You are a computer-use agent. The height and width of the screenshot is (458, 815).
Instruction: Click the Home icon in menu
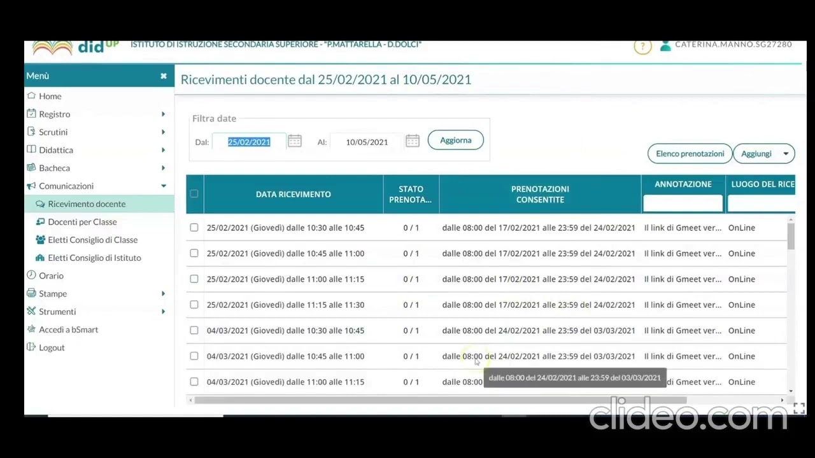[x=31, y=96]
